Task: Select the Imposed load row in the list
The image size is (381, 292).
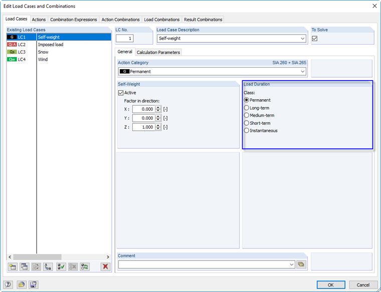Action: pyautogui.click(x=59, y=45)
